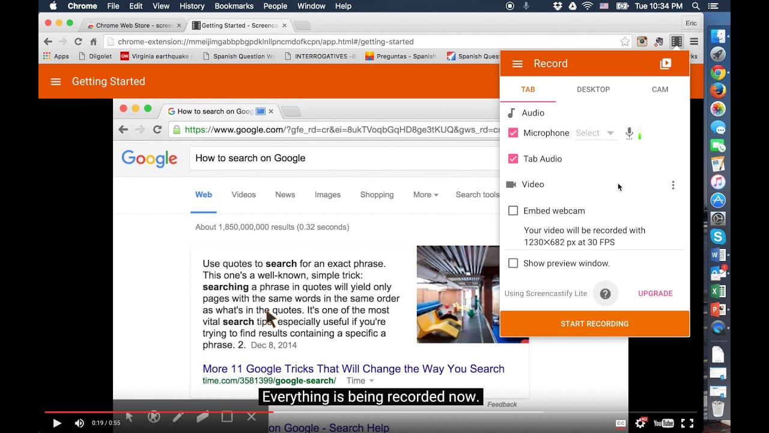Screen dimensions: 769x433
Task: Mute the YouTube video volume
Action: point(79,423)
